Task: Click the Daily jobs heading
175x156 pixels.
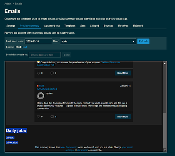Action: [16, 131]
